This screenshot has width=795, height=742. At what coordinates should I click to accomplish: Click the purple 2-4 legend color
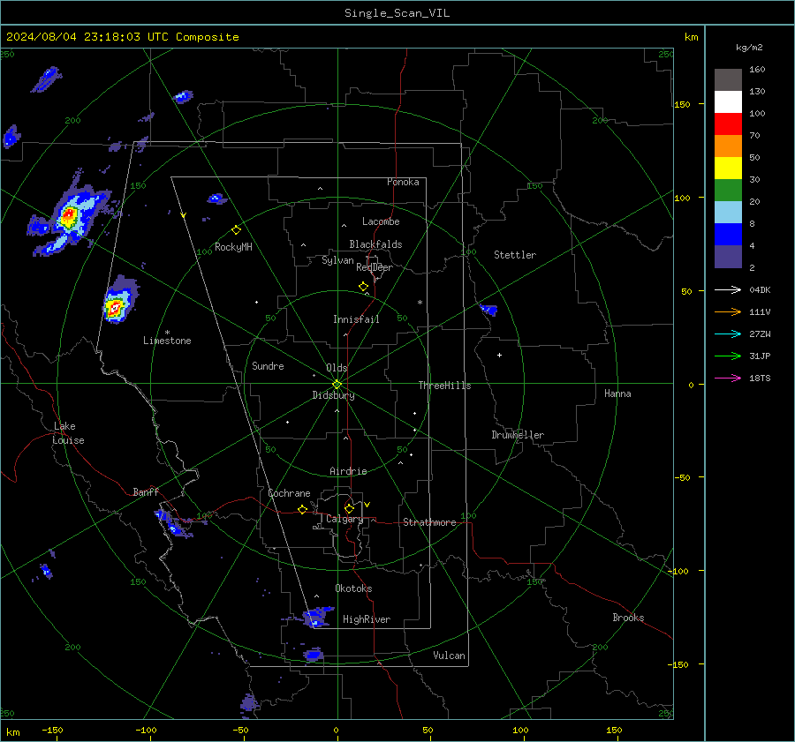coord(728,257)
